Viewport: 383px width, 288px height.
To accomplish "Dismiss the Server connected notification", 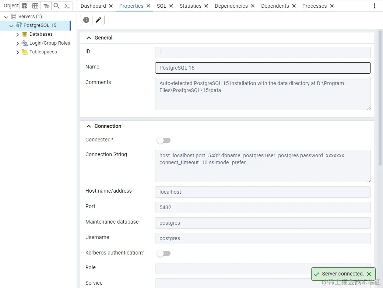I will coord(369,274).
